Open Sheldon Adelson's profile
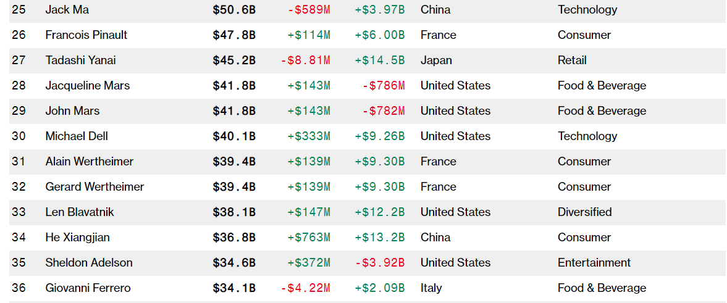 tap(88, 263)
